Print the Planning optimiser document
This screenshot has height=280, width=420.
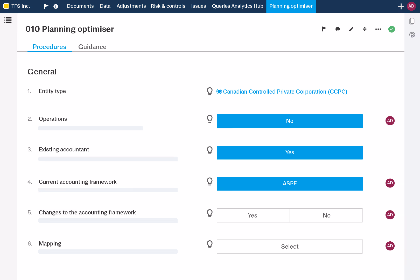point(338,29)
